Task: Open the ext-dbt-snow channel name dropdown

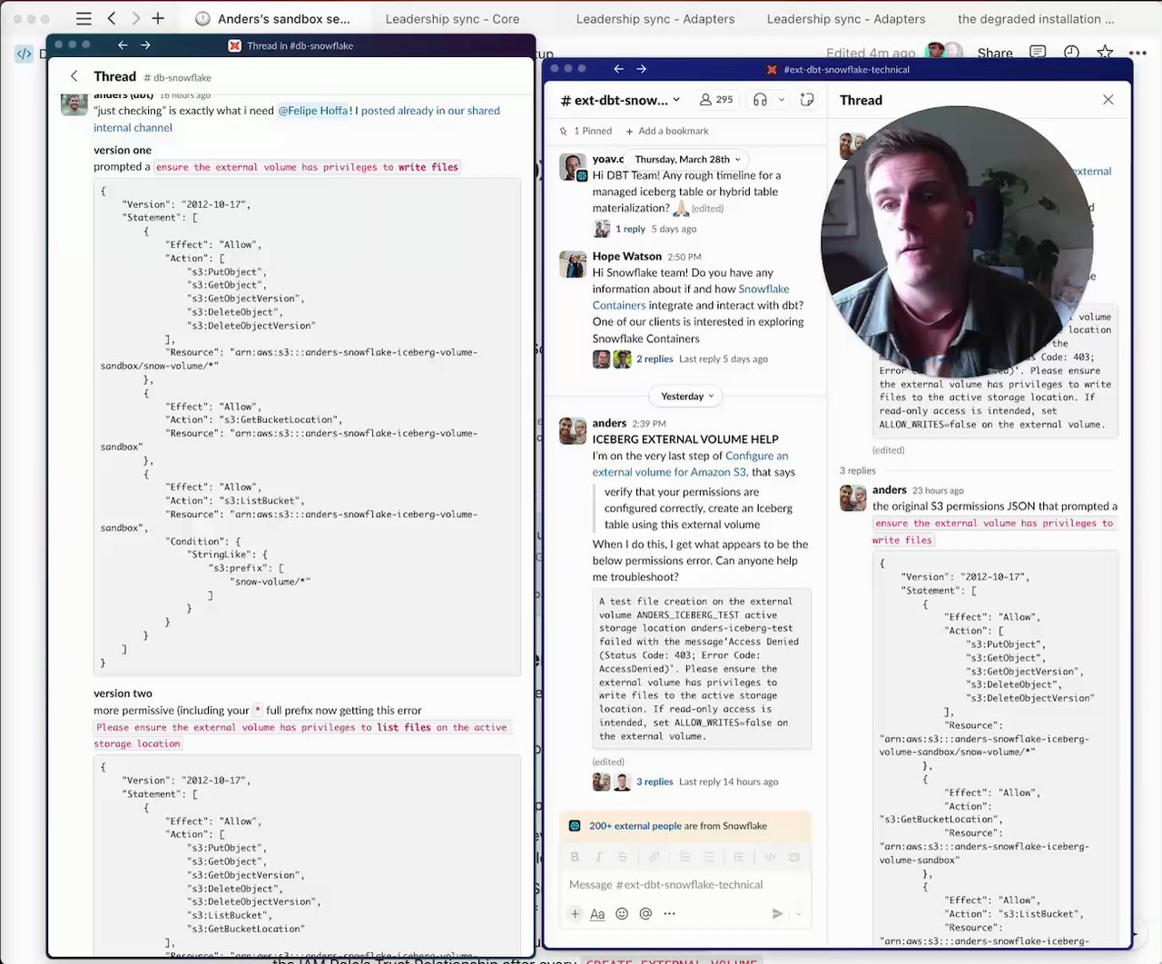Action: (x=621, y=100)
